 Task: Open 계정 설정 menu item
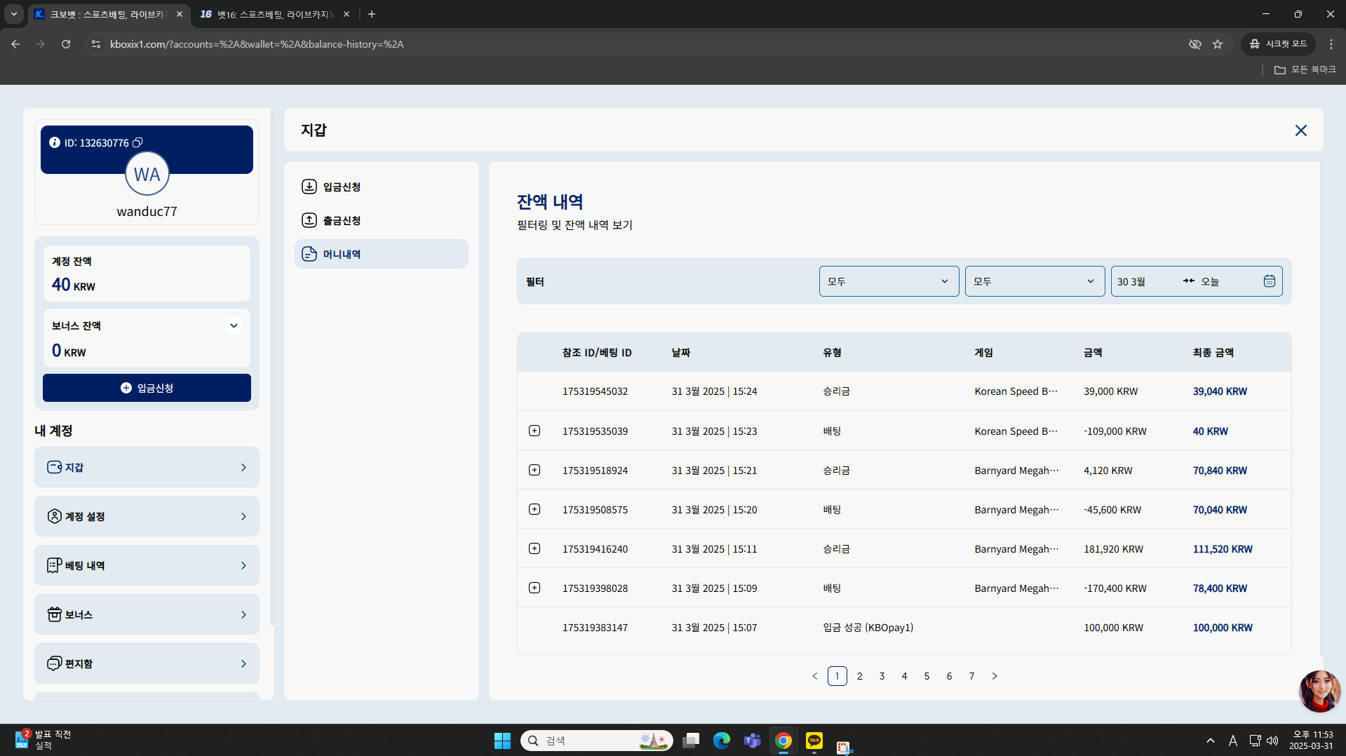point(147,516)
